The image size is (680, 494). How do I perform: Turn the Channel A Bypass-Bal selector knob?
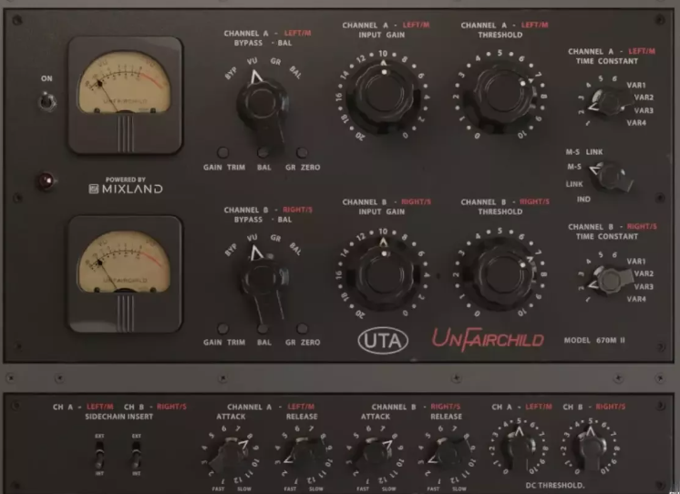[263, 108]
